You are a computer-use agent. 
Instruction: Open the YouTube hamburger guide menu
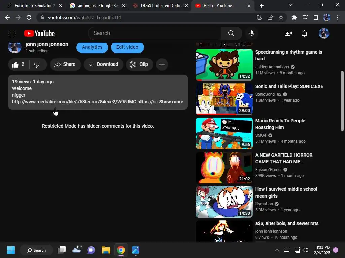(12, 33)
